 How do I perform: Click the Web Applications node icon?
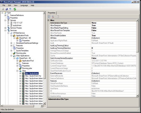(14, 56)
